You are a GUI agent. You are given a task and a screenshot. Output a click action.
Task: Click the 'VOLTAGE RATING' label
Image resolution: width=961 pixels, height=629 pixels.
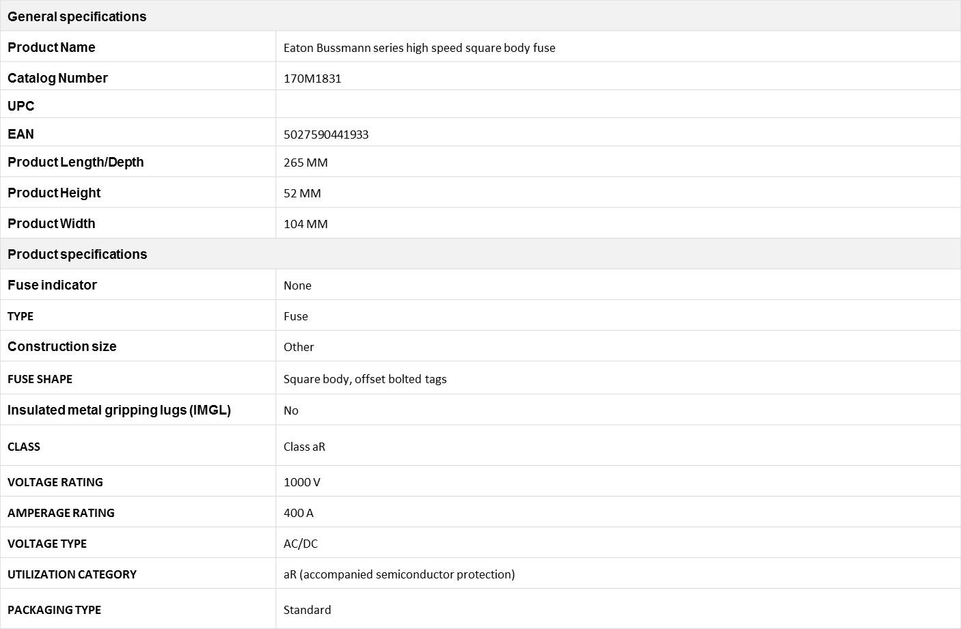pyautogui.click(x=55, y=482)
